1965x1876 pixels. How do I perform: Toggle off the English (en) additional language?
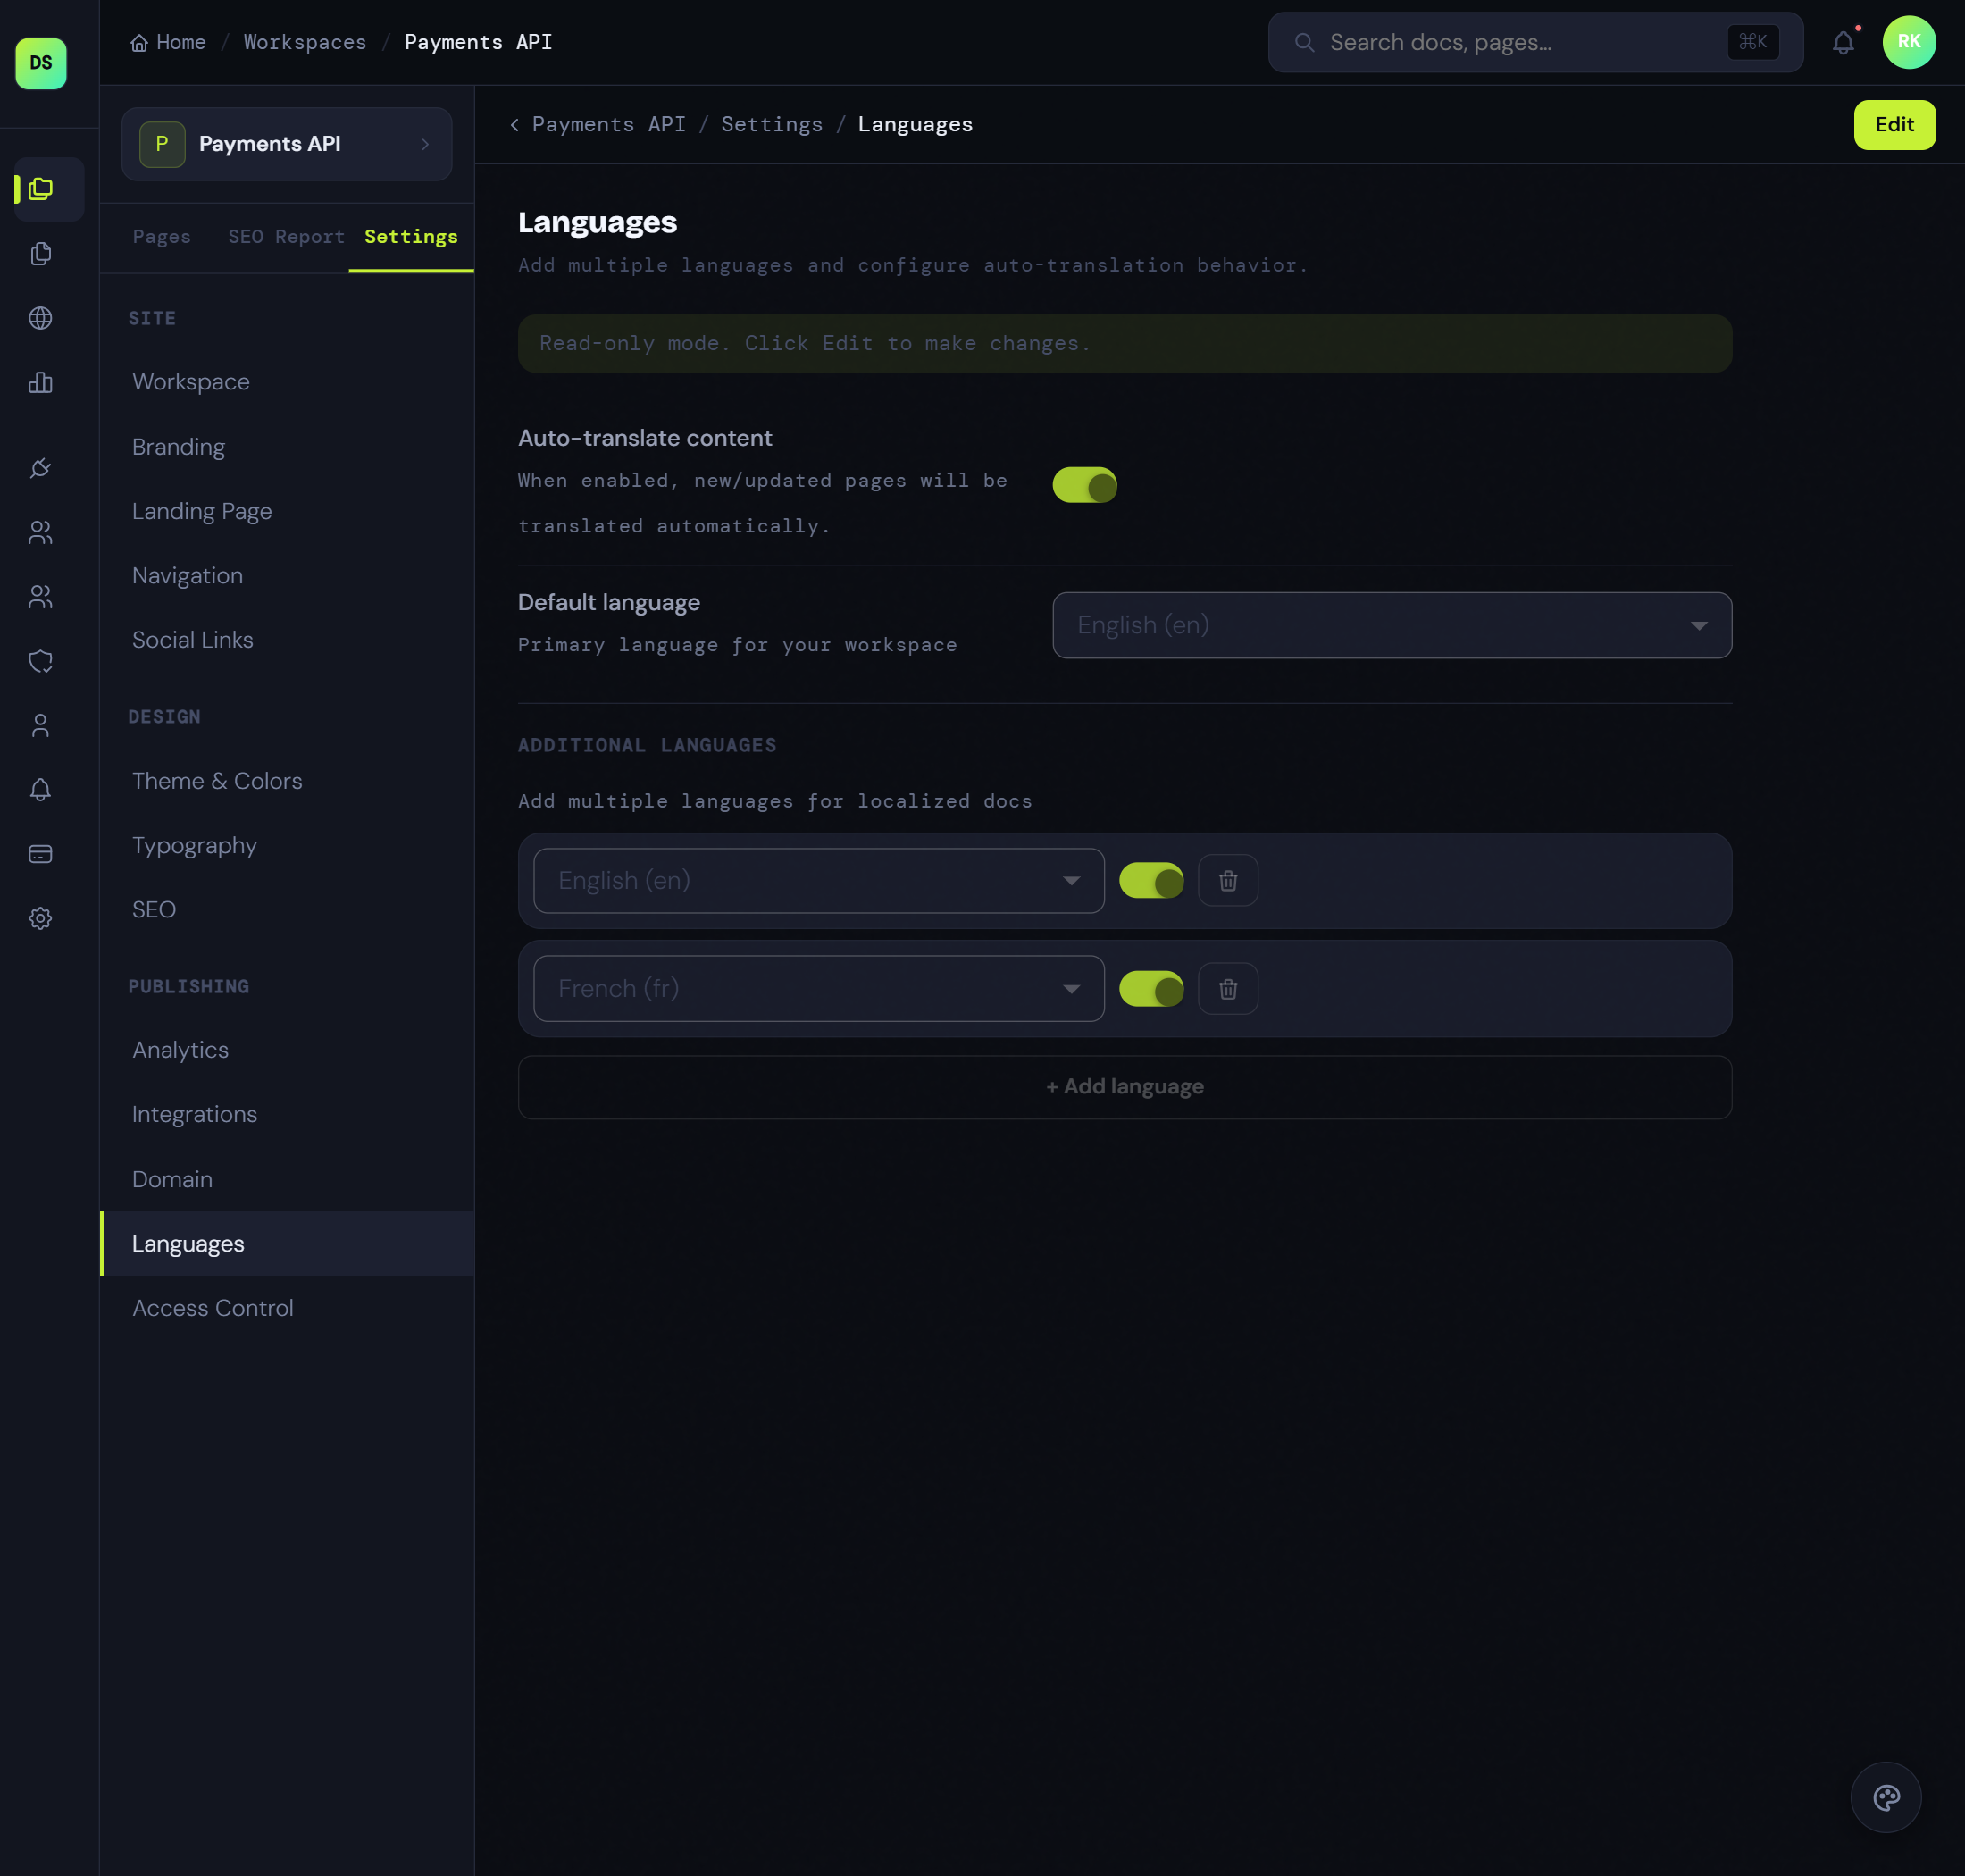pos(1152,880)
